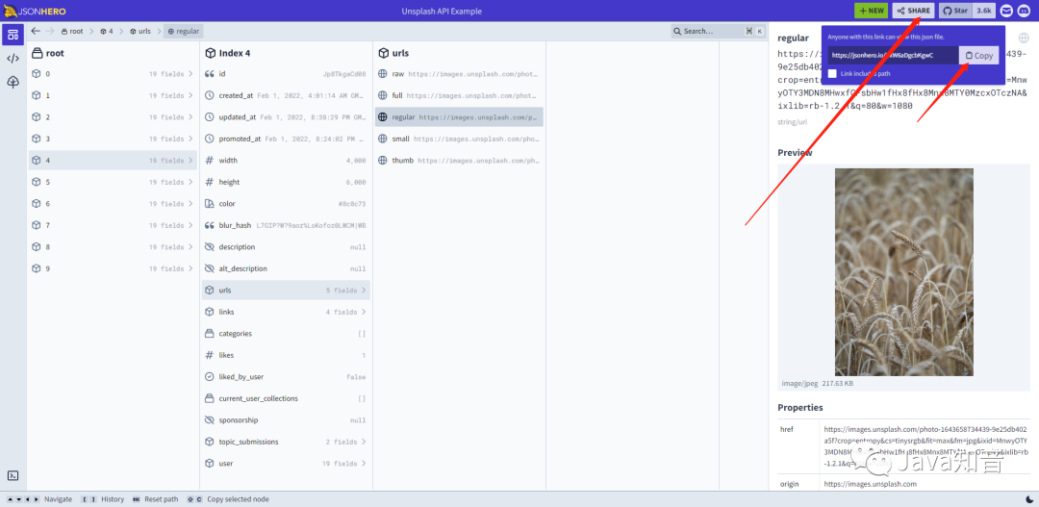Open root item 6
Image resolution: width=1039 pixels, height=507 pixels.
[113, 203]
